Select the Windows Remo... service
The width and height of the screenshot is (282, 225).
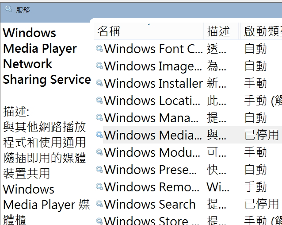coord(152,187)
